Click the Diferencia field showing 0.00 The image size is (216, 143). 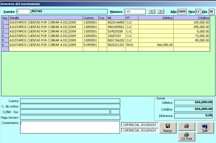[193, 116]
